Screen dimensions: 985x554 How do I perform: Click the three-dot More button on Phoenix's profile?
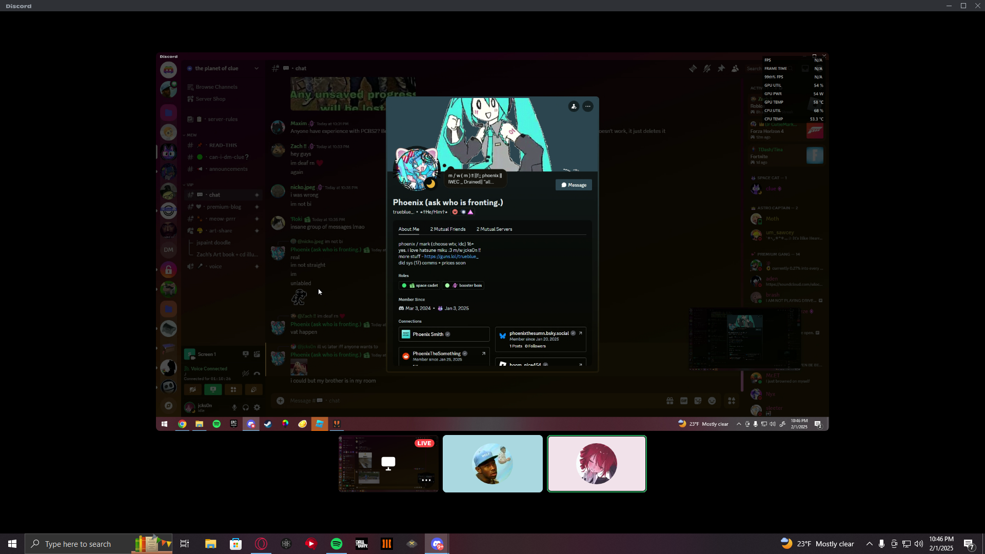[588, 106]
